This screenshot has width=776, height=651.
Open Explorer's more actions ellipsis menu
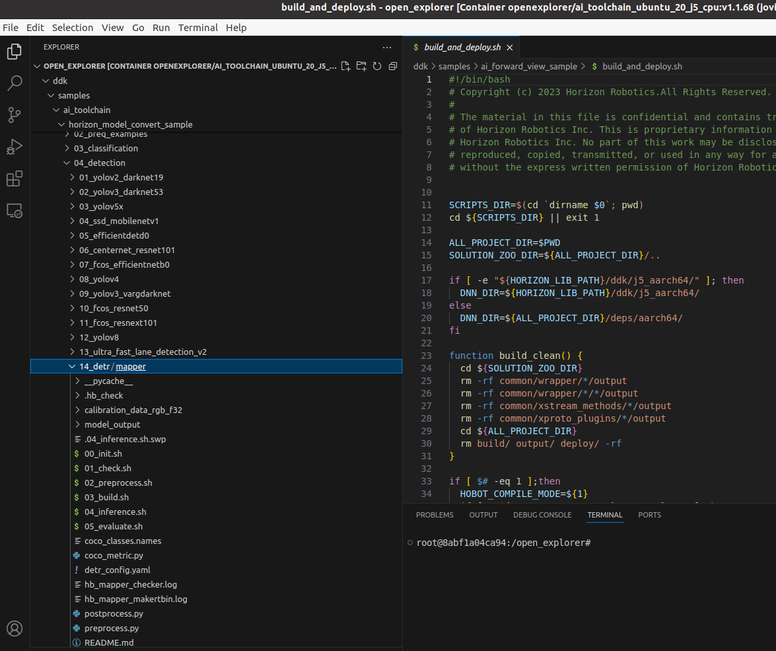[387, 48]
